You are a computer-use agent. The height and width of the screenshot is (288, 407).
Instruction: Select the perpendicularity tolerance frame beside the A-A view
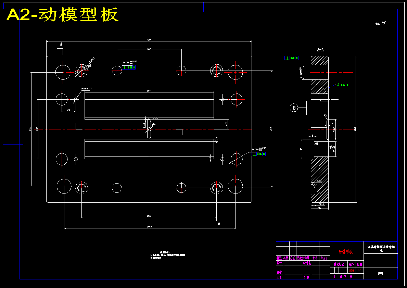pos(292,58)
